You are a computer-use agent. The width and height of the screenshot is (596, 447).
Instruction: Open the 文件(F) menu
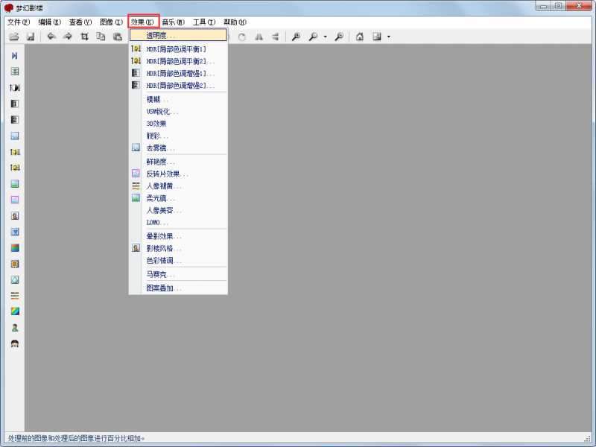(x=19, y=22)
